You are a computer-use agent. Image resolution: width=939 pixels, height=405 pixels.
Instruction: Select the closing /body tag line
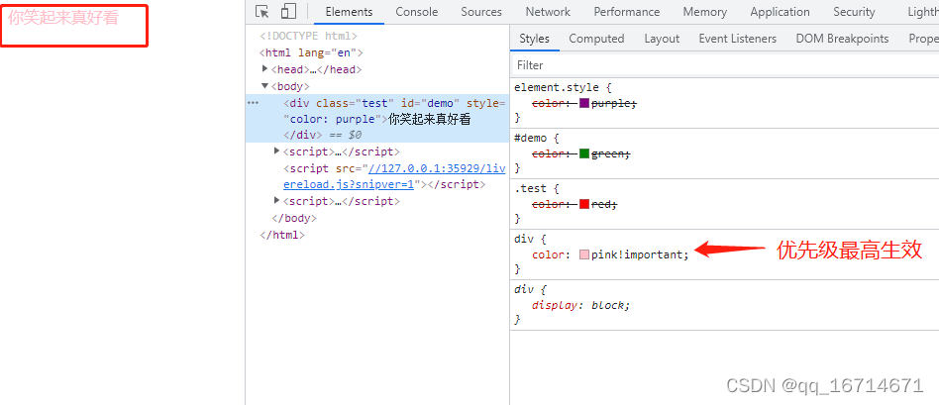point(294,218)
